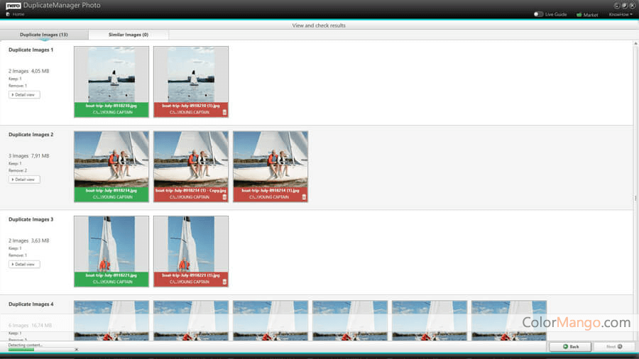Cancel content detection with the X icon

pyautogui.click(x=77, y=350)
